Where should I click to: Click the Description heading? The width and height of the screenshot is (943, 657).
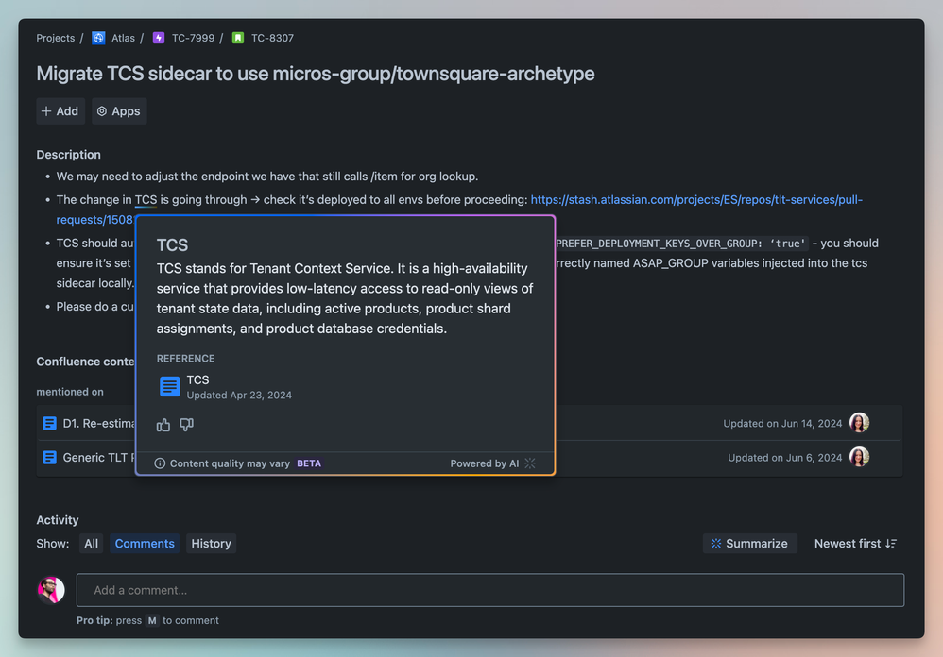69,155
